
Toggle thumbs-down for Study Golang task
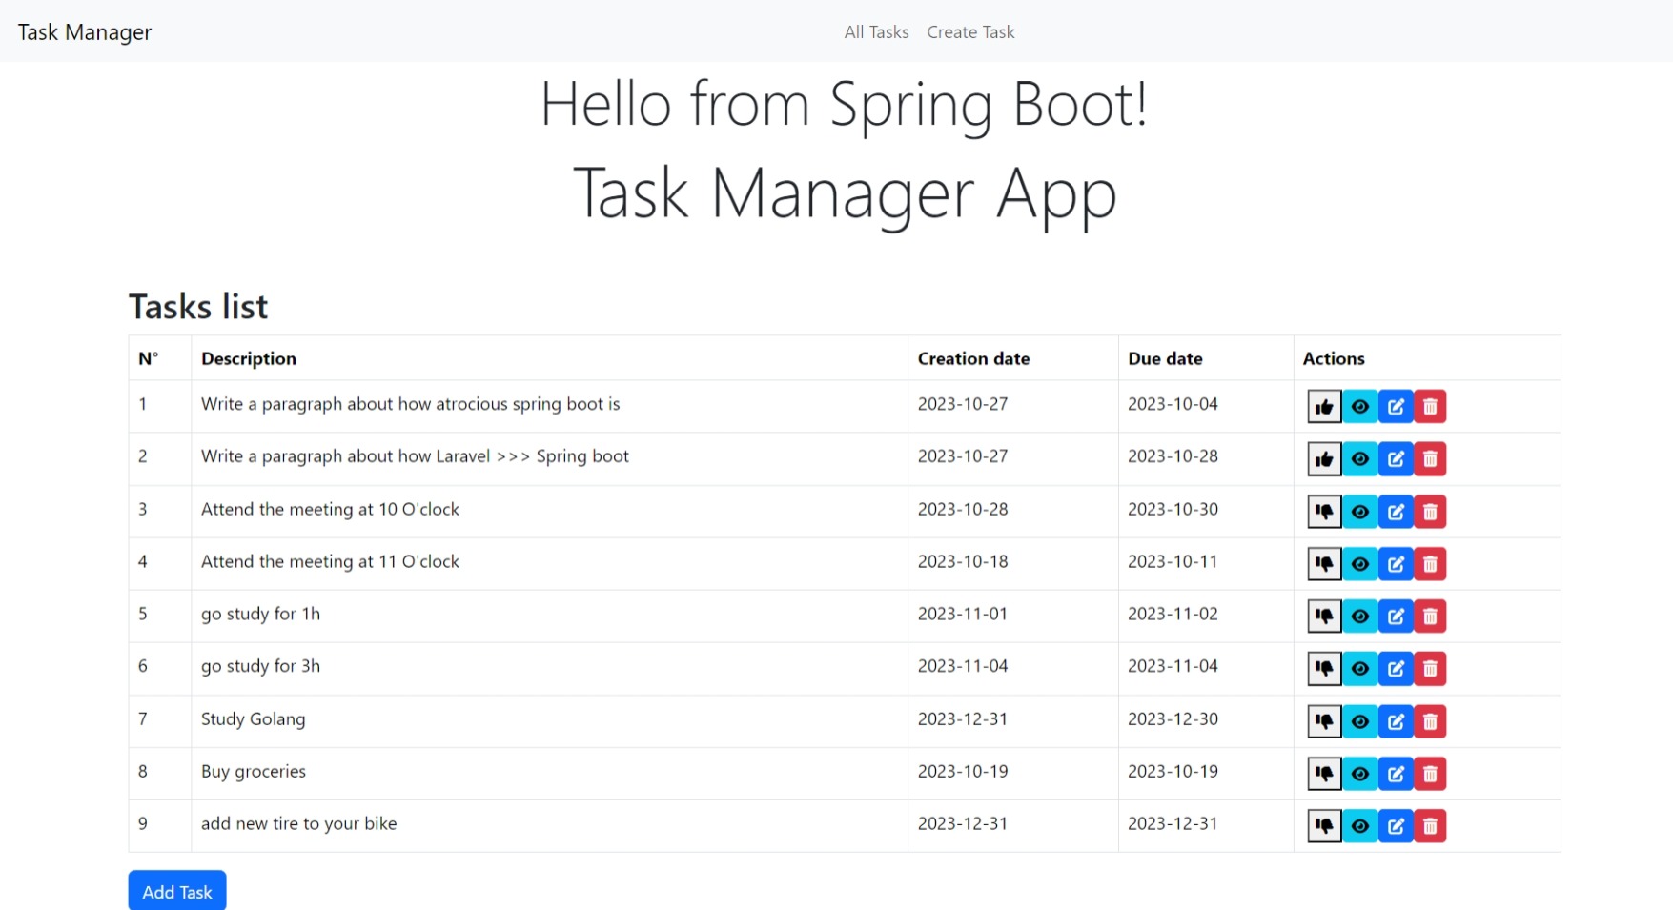(x=1324, y=721)
